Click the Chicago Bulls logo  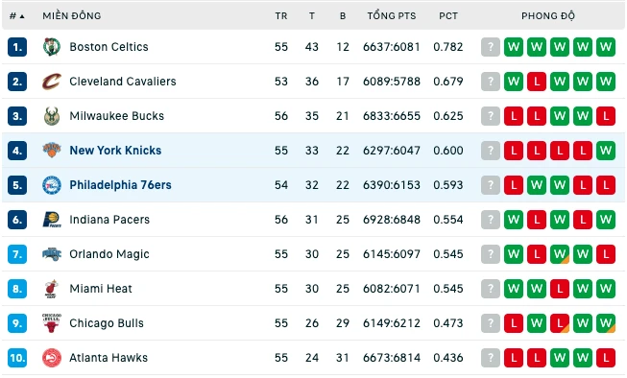[x=52, y=323]
